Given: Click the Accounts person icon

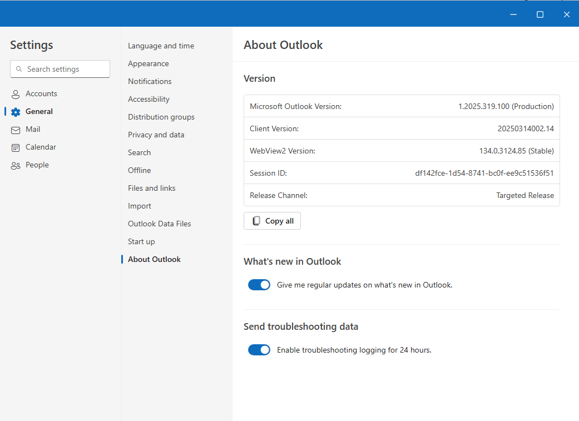Looking at the screenshot, I should point(16,94).
